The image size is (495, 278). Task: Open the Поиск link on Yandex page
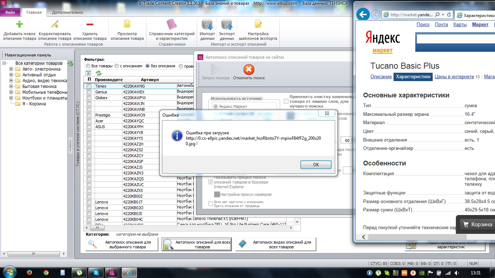423,25
